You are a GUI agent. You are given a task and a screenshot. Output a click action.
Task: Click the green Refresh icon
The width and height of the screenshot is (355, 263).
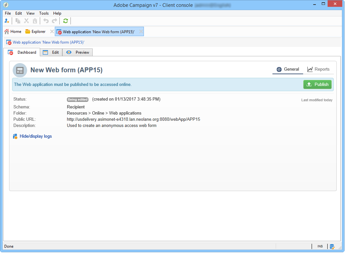point(66,21)
